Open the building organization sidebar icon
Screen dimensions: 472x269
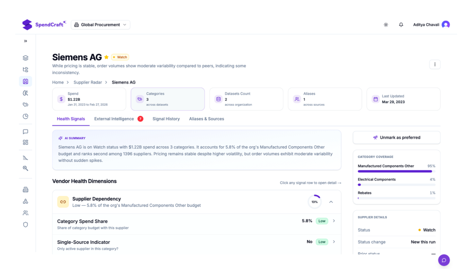25,190
